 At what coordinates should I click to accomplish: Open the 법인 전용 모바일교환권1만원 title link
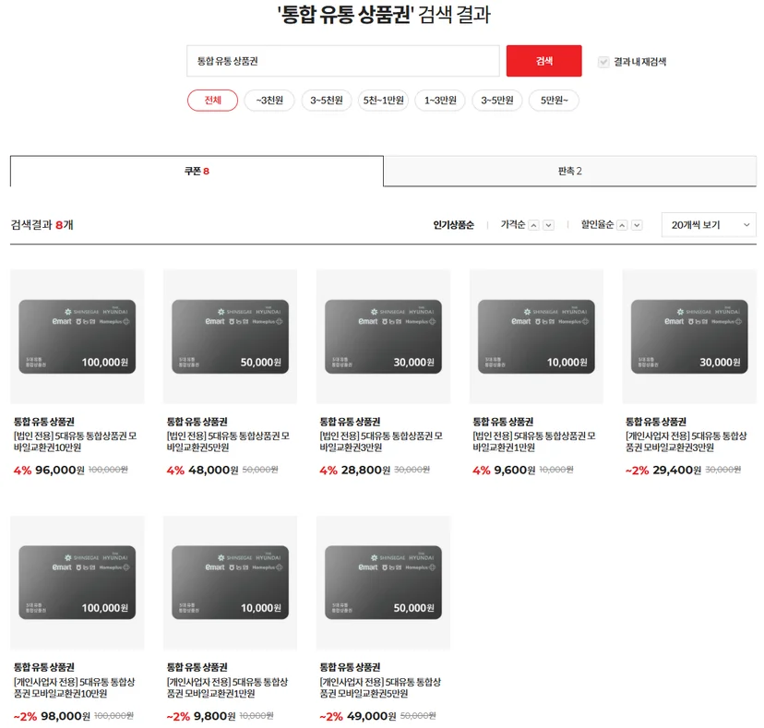pos(534,441)
